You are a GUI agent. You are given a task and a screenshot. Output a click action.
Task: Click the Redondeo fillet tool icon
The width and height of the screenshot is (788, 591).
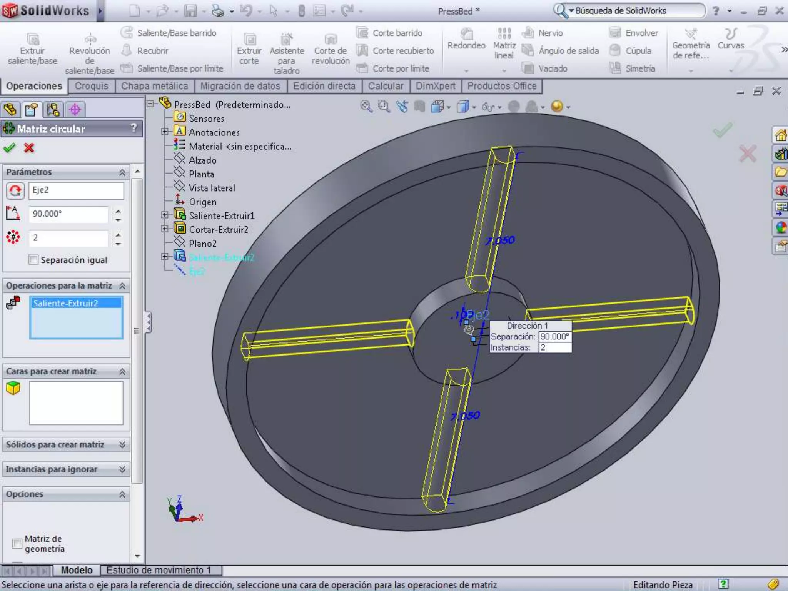click(466, 35)
